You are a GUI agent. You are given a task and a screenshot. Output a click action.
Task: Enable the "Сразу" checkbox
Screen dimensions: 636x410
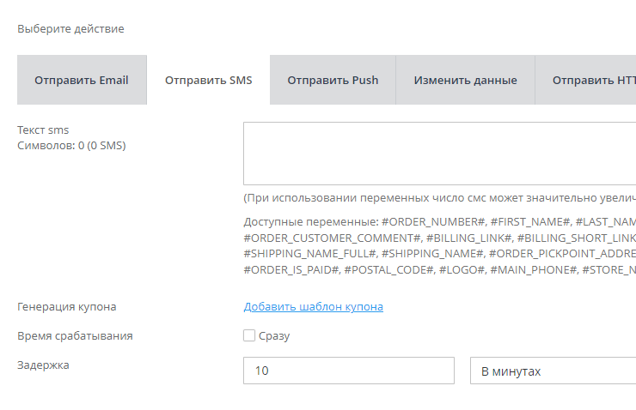pos(249,335)
